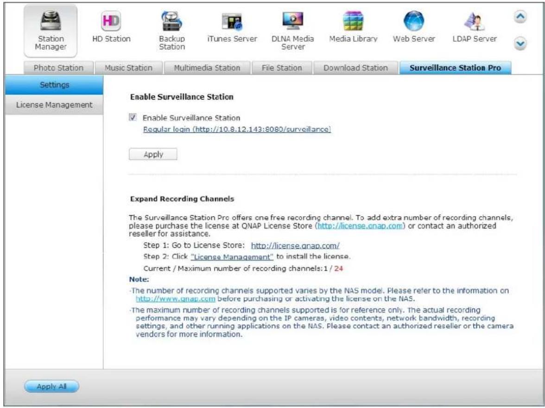545x408 pixels.
Task: Click the red maximum channels value 24
Action: (338, 269)
